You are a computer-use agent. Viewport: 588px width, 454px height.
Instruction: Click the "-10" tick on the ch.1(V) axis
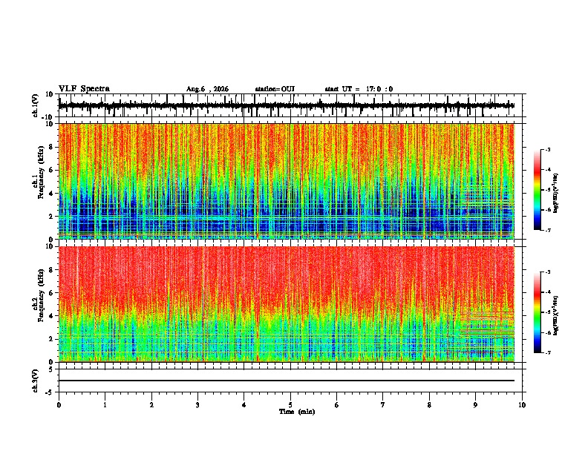pyautogui.click(x=48, y=117)
